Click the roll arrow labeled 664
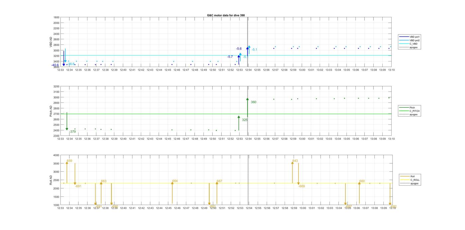Screen dimensions: 465x230 tap(172, 192)
